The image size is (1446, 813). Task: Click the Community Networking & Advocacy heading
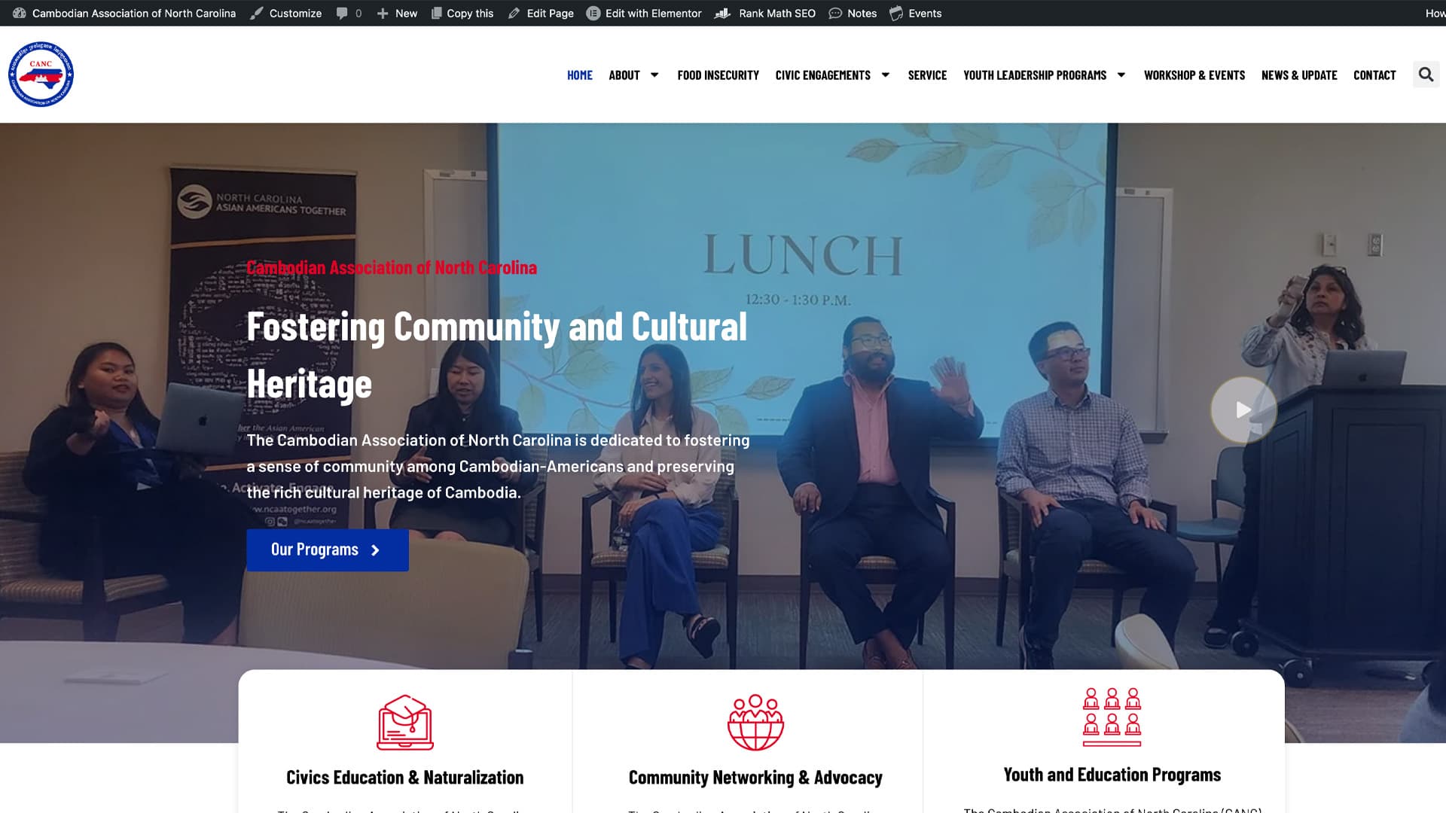coord(755,778)
